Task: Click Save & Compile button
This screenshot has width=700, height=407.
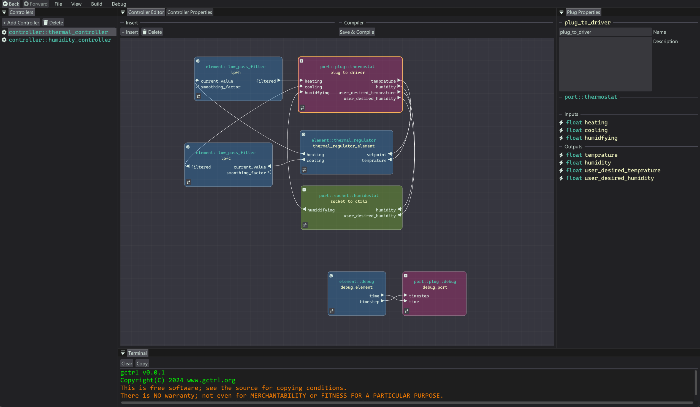Action: tap(357, 32)
